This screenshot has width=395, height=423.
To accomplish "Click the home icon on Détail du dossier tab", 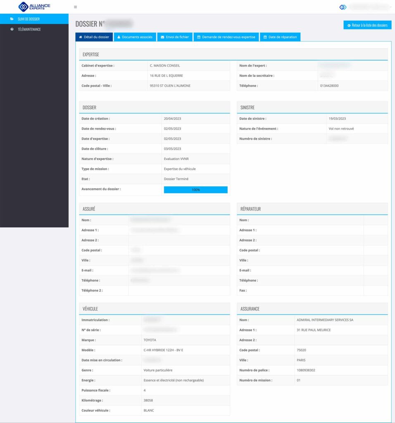I will (80, 37).
